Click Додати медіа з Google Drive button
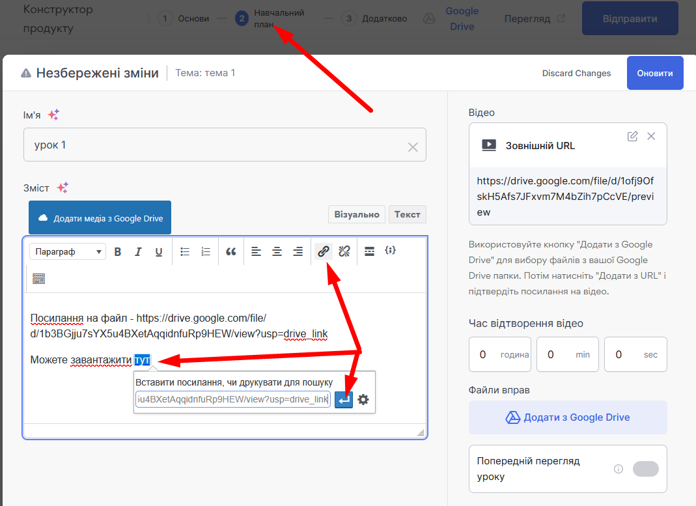 100,218
